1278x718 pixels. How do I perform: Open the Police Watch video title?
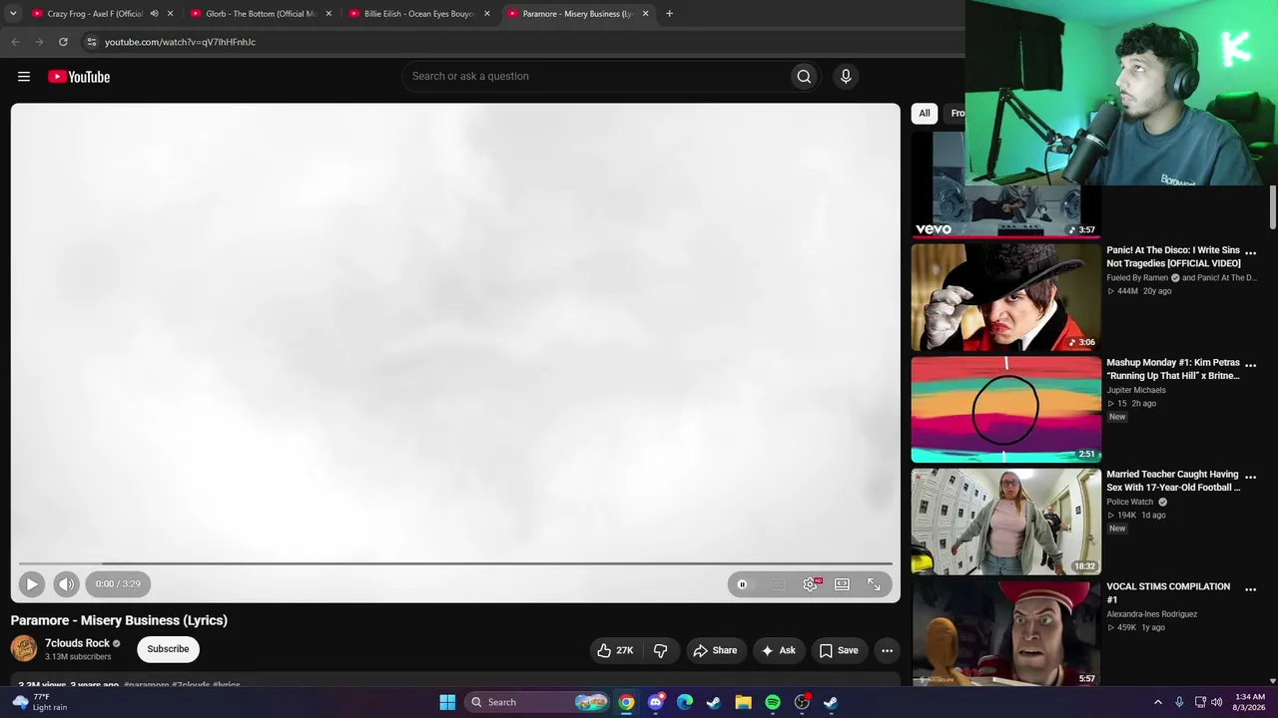coord(1173,481)
